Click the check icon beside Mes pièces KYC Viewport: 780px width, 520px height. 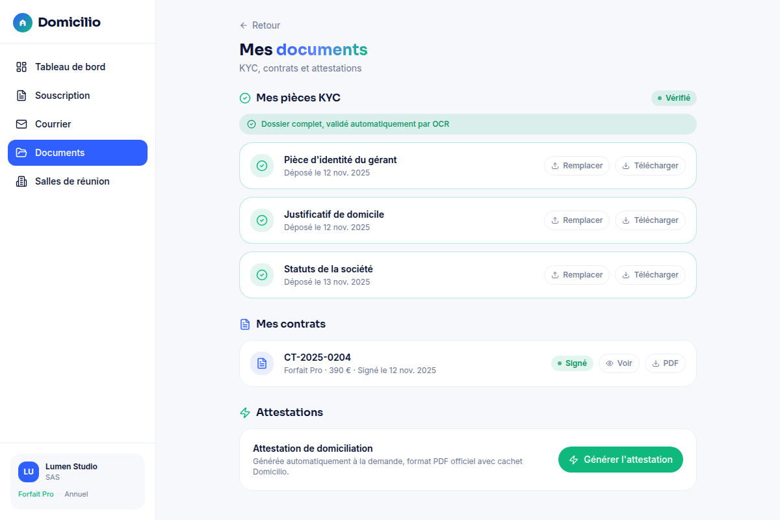[245, 98]
